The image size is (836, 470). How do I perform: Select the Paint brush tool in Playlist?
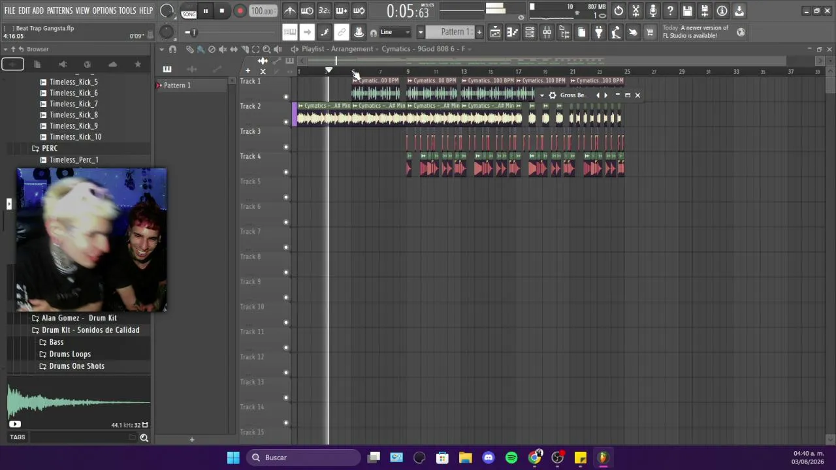tap(201, 49)
